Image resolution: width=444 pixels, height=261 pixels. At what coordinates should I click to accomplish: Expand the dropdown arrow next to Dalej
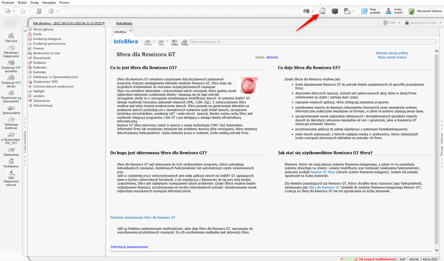coord(167,42)
